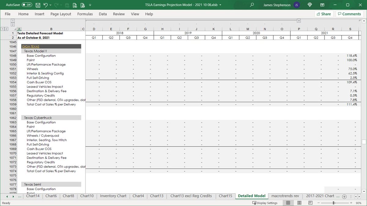367x206 pixels.
Task: Click the paste values clipboard icon
Action: click(67, 5)
